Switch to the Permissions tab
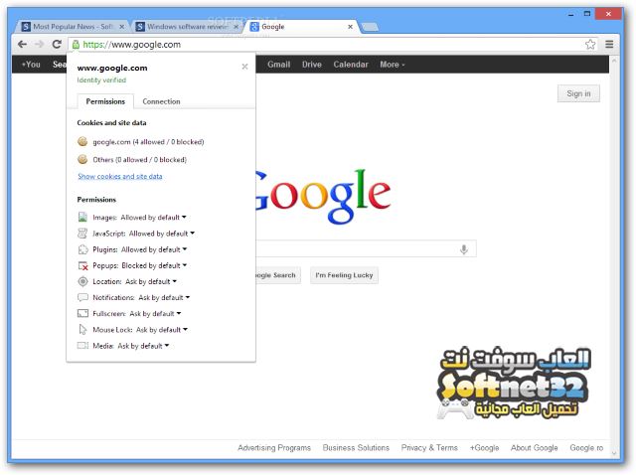The width and height of the screenshot is (636, 475). 105,101
